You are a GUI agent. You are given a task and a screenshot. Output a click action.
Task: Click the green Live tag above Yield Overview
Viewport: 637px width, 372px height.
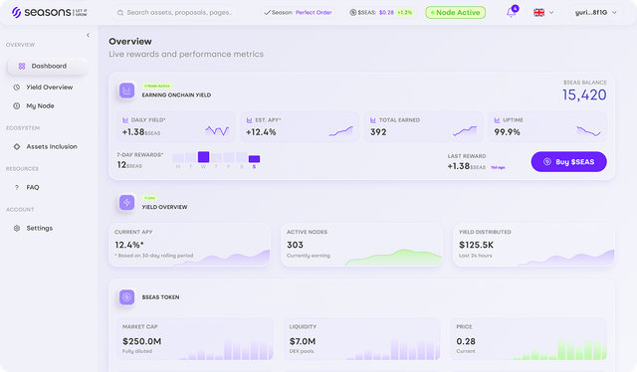149,198
